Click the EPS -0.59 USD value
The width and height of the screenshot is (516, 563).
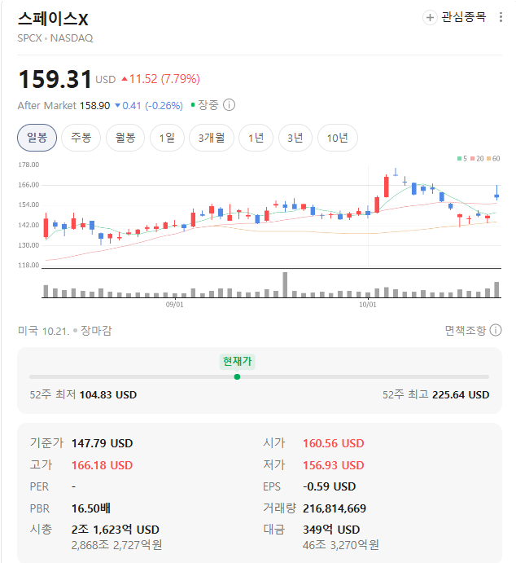coord(329,486)
